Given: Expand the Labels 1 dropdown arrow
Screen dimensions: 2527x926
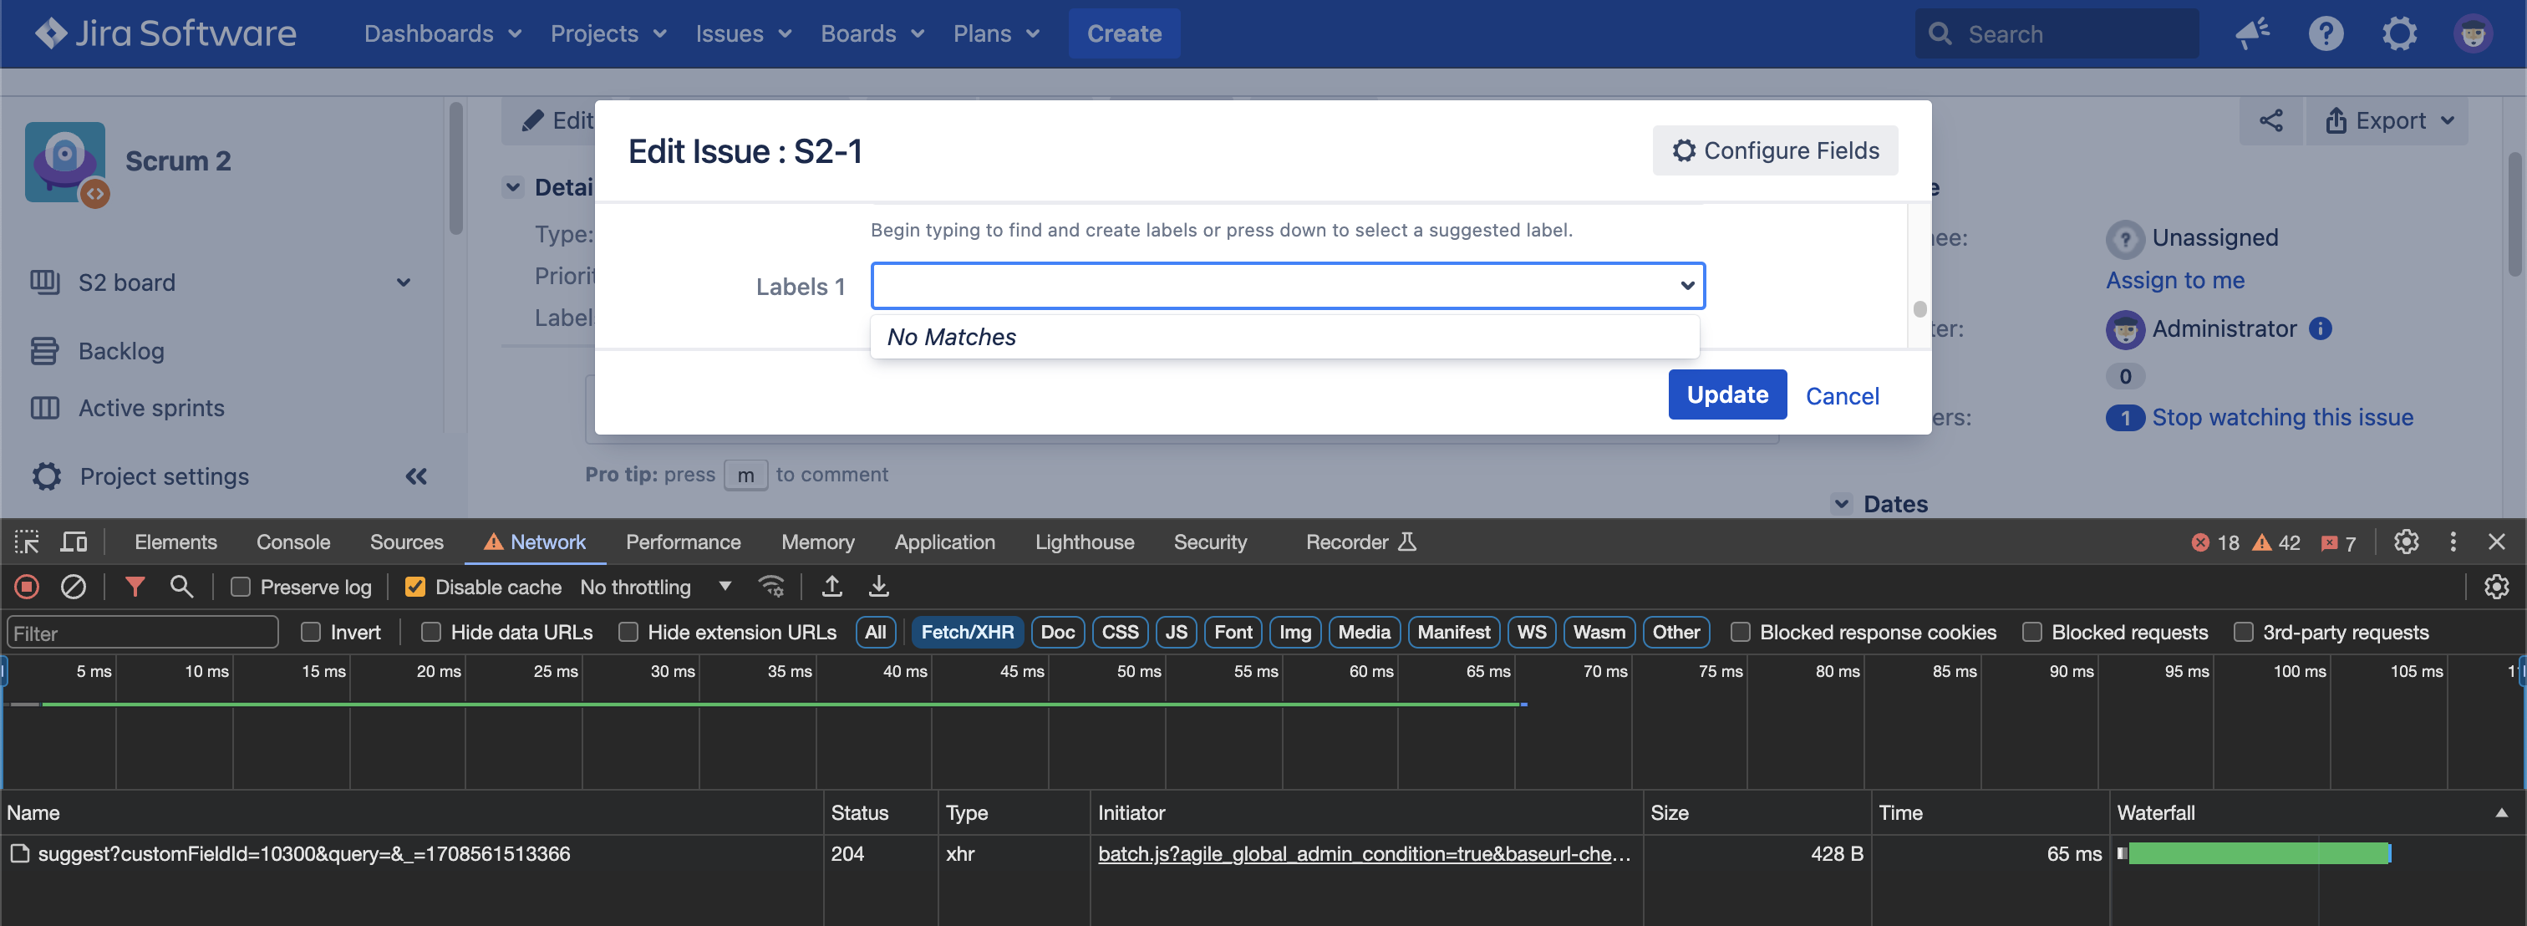Looking at the screenshot, I should (1686, 286).
